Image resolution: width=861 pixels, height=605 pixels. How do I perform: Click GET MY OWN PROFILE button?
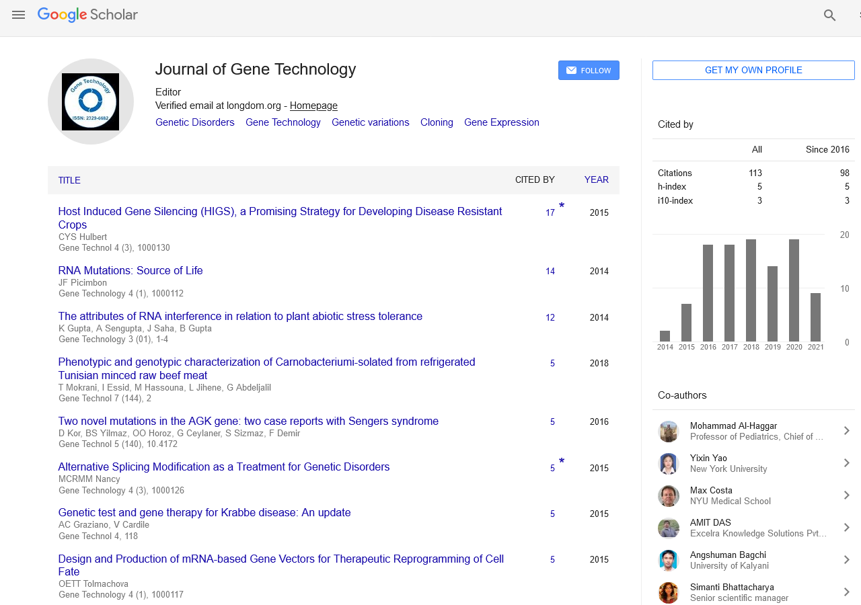tap(753, 71)
